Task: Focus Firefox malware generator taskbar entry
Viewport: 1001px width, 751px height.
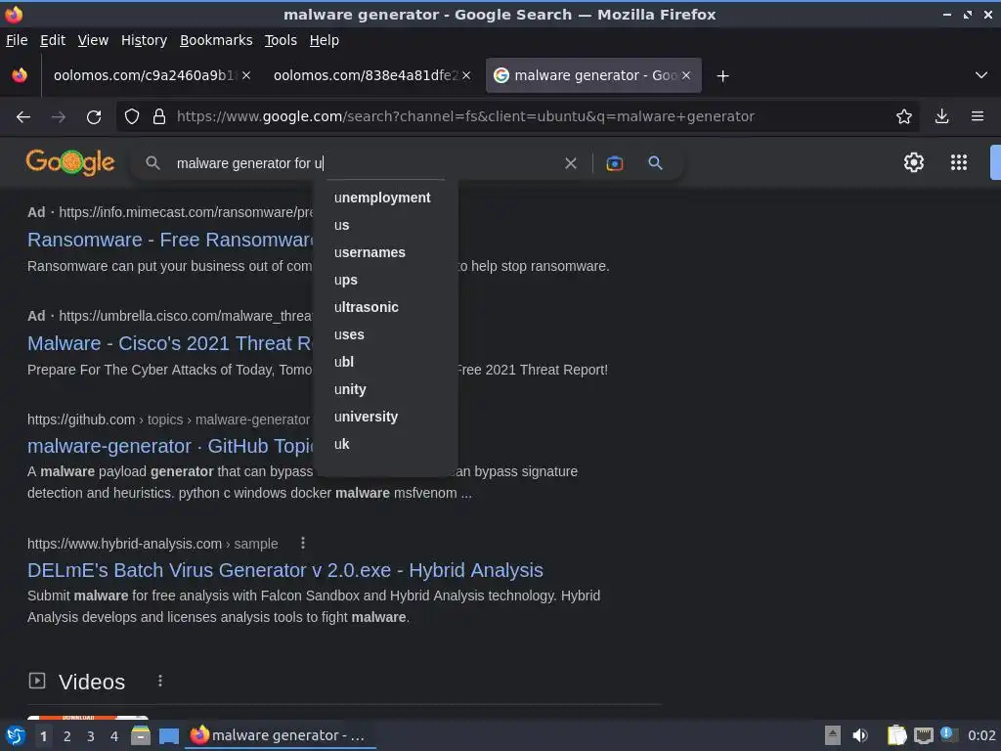Action: tap(280, 736)
